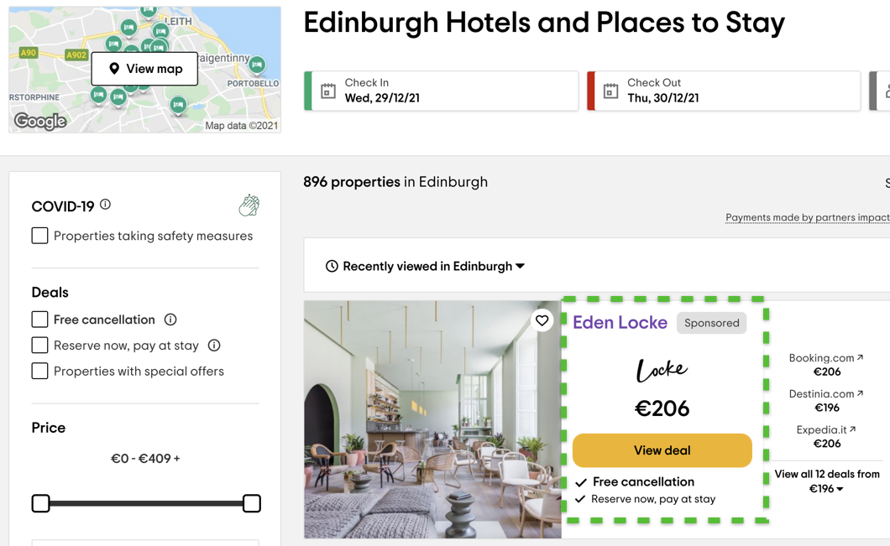Check Reserve now, pay at stay filter
Viewport: 890px width, 546px height.
(x=39, y=346)
